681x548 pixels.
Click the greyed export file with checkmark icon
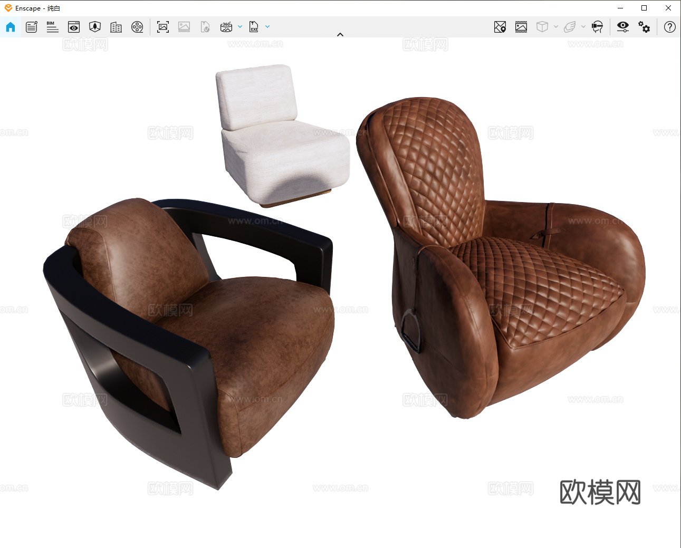pyautogui.click(x=205, y=27)
